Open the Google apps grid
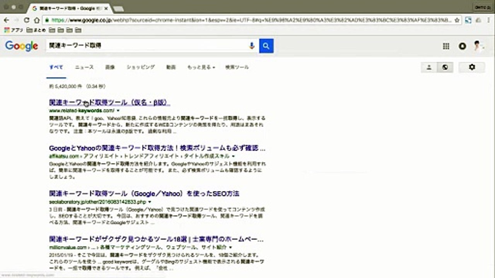 tap(446, 46)
